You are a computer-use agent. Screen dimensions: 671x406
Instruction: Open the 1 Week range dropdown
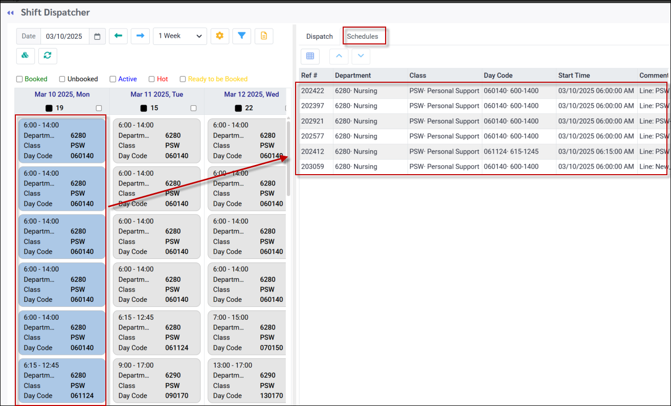tap(180, 36)
